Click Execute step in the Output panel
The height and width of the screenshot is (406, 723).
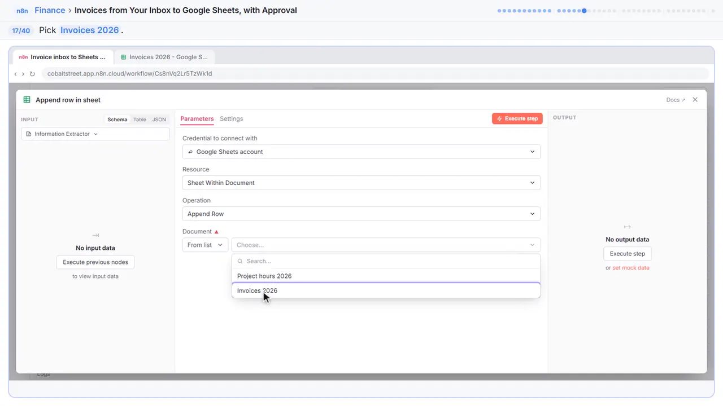coord(628,254)
